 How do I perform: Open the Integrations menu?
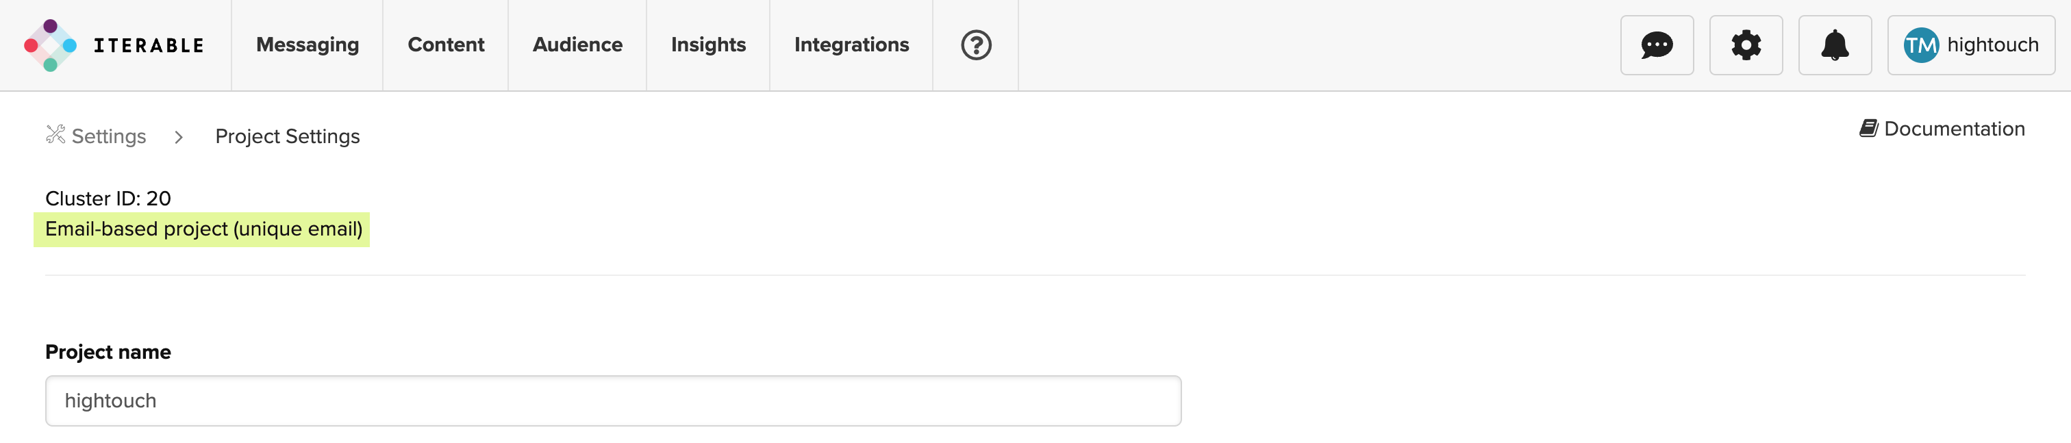(x=851, y=45)
